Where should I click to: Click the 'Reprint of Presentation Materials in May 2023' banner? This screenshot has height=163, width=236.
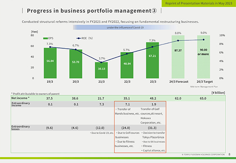[199, 3]
